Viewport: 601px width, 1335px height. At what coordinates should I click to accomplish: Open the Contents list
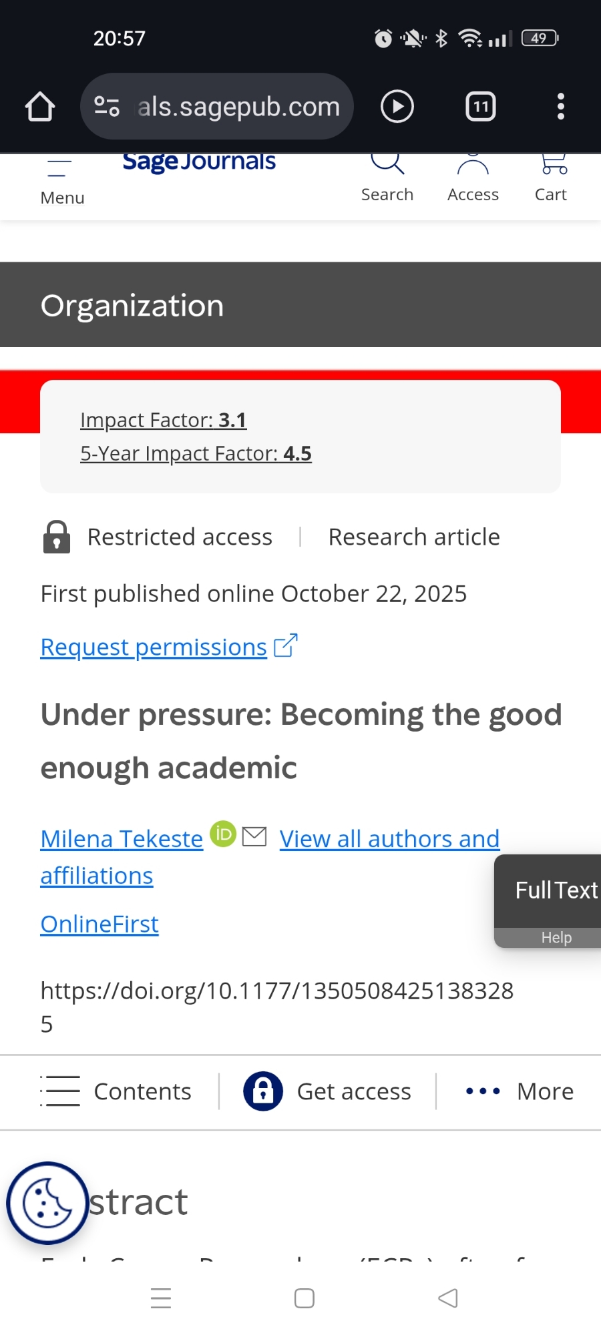pyautogui.click(x=116, y=1091)
